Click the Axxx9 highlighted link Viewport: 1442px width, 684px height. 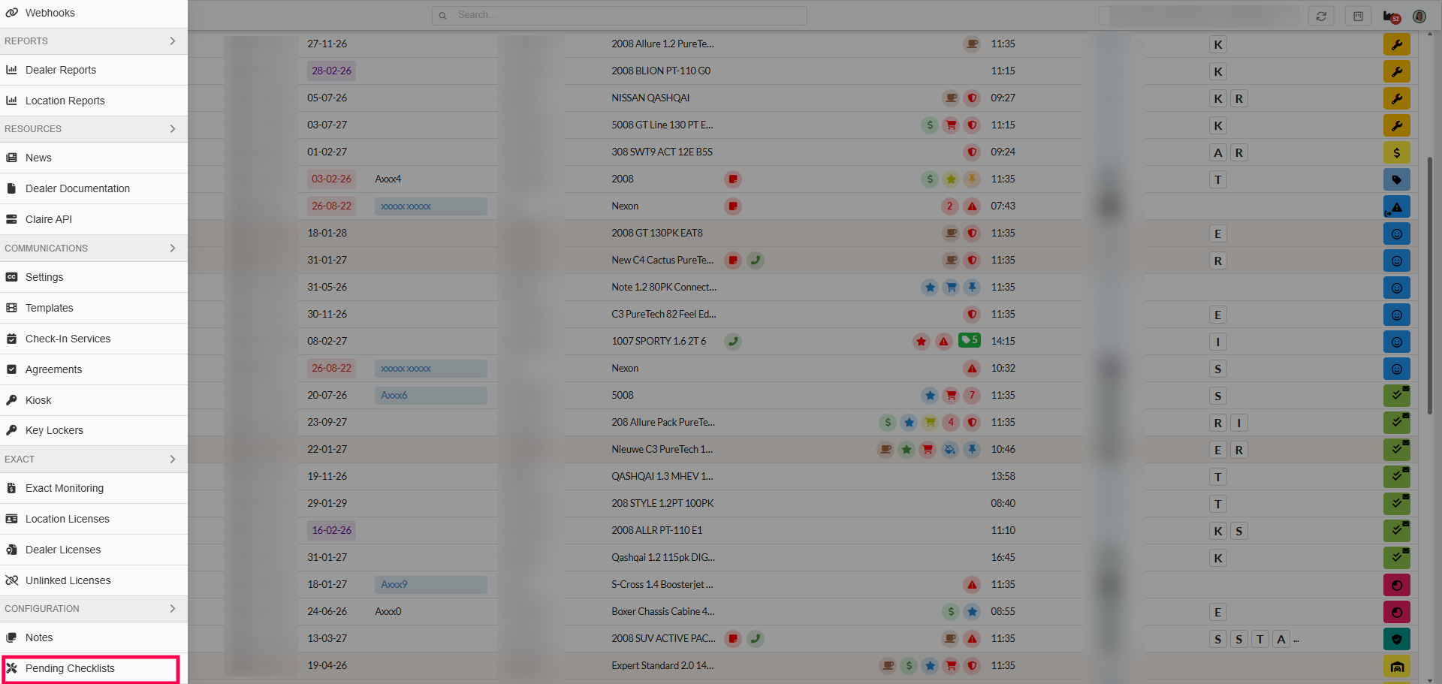pyautogui.click(x=394, y=584)
